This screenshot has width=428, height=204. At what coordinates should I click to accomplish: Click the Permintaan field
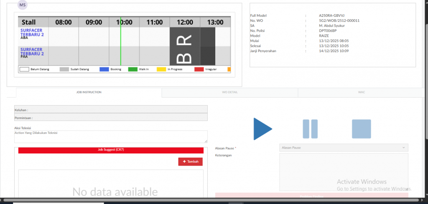(111, 118)
